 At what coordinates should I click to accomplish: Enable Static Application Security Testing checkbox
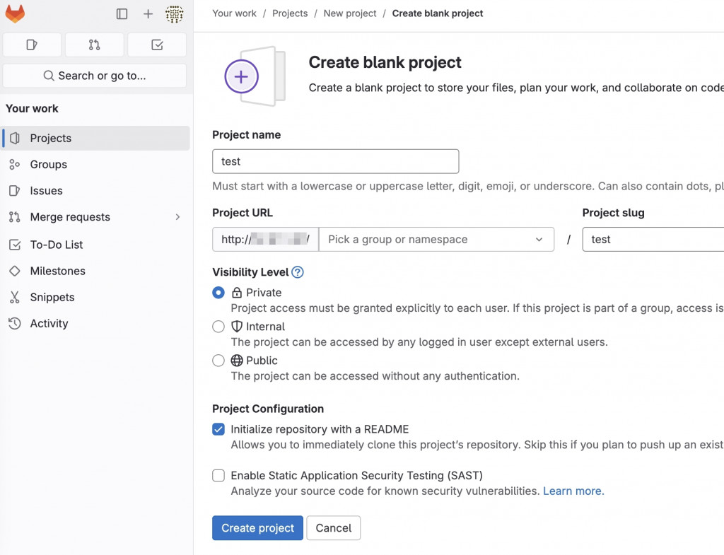tap(218, 475)
